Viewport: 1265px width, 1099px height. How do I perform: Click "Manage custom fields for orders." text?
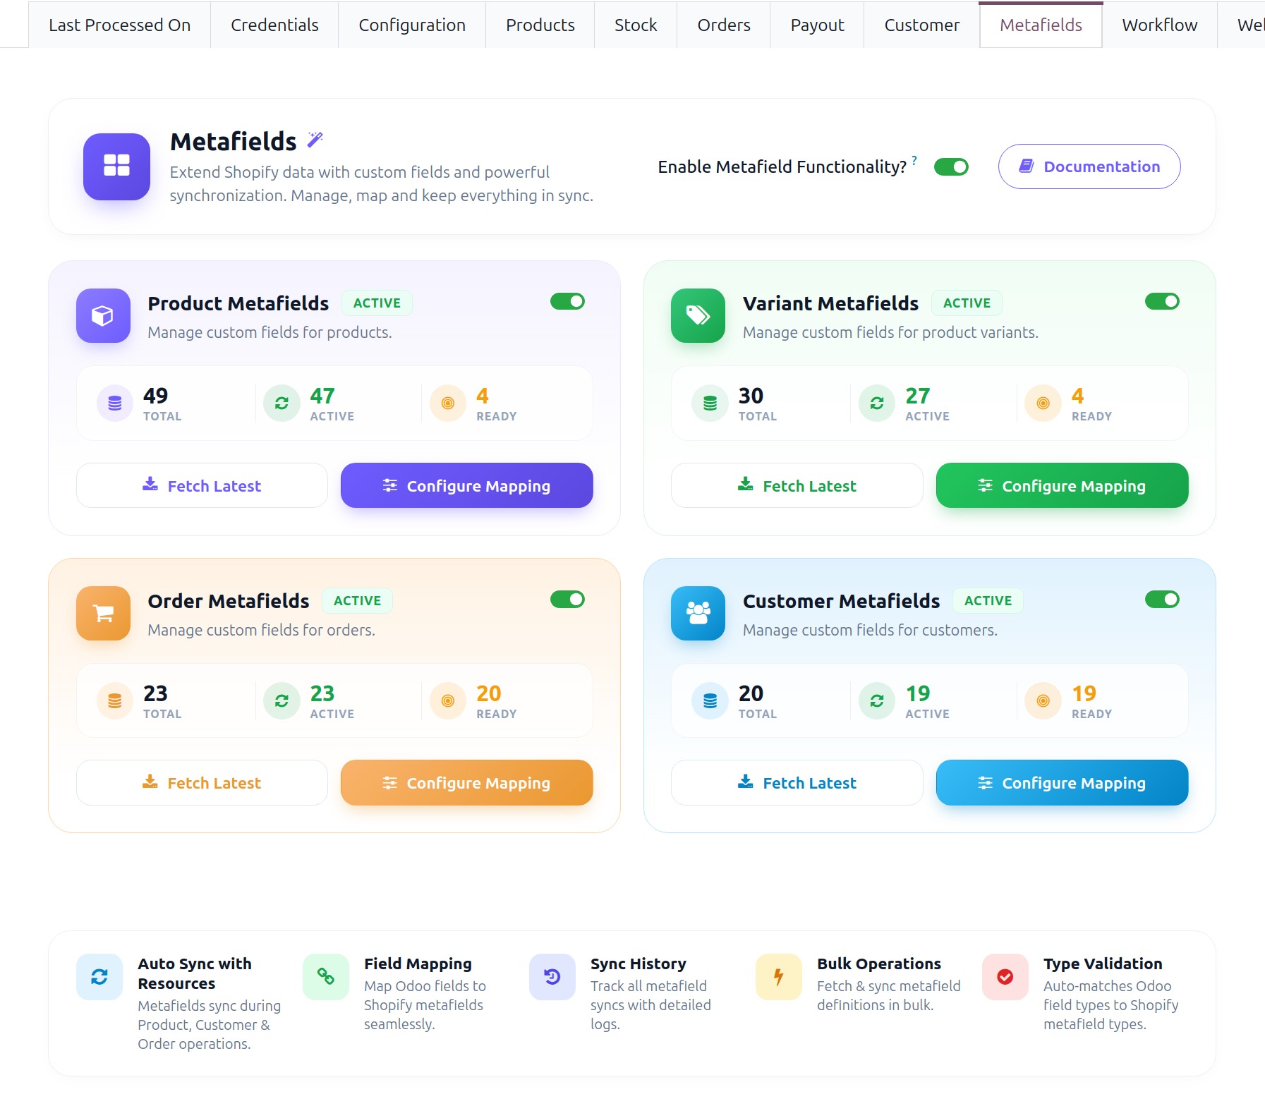[x=261, y=630]
